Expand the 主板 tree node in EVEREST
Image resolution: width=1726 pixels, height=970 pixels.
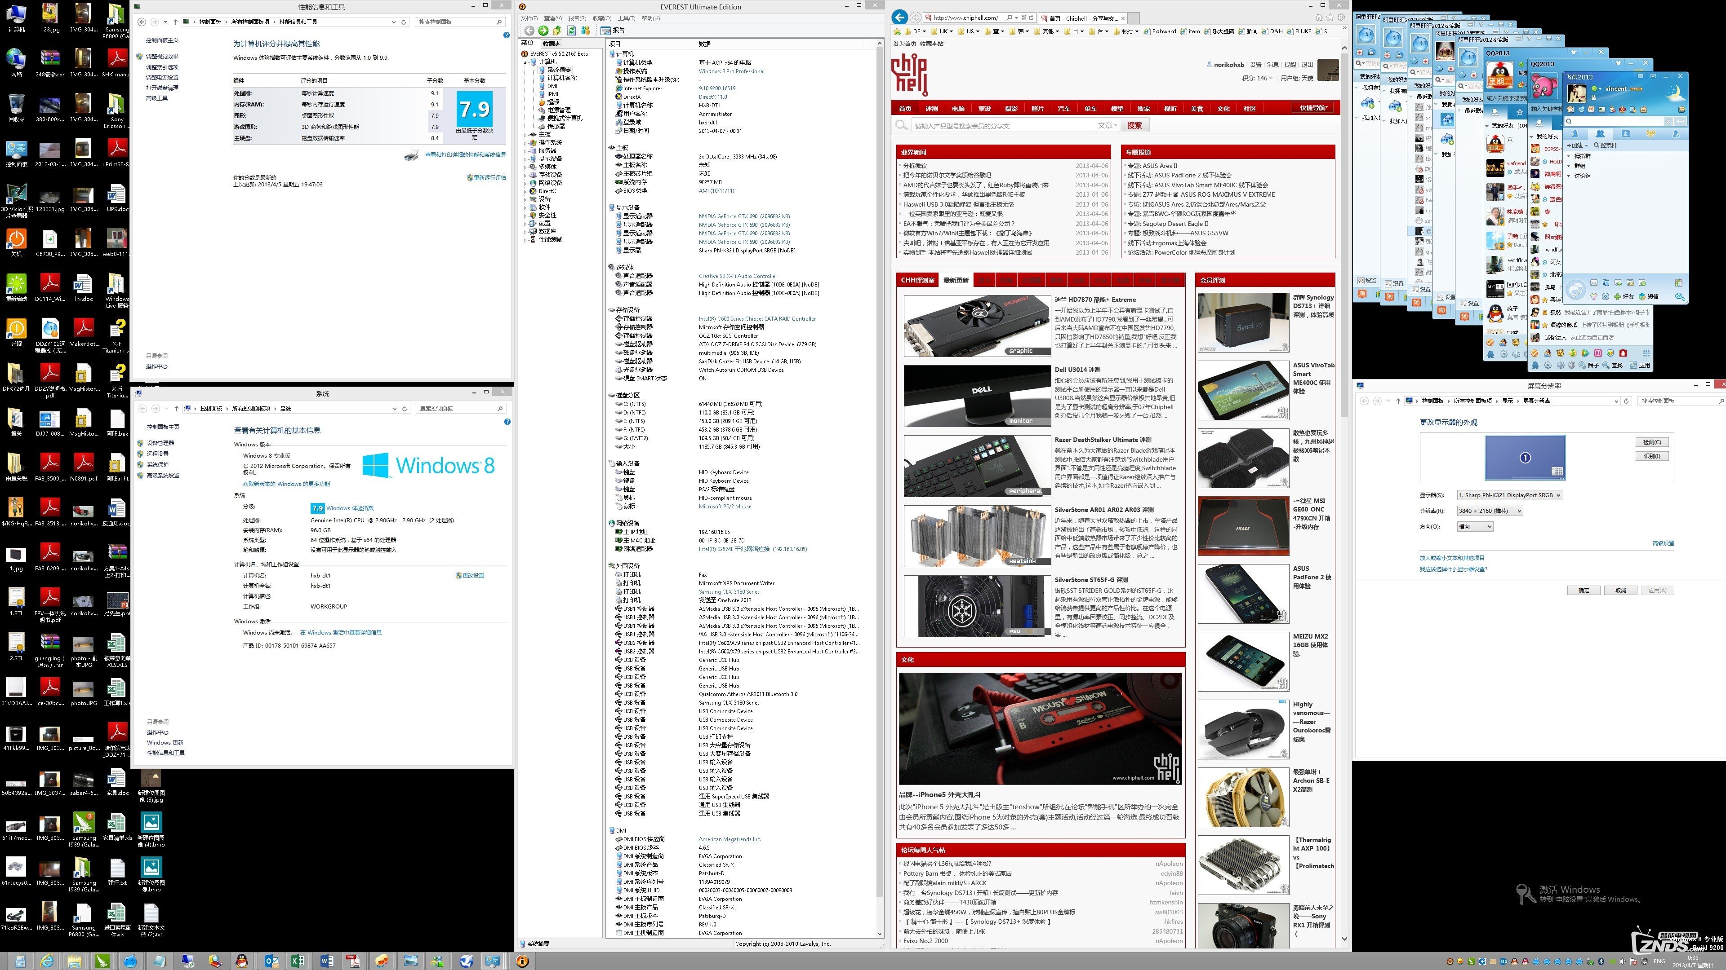tap(526, 135)
